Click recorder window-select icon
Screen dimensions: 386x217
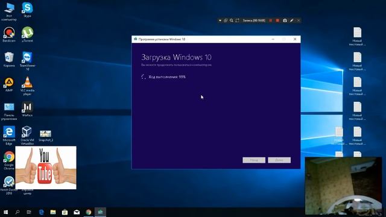(226, 20)
